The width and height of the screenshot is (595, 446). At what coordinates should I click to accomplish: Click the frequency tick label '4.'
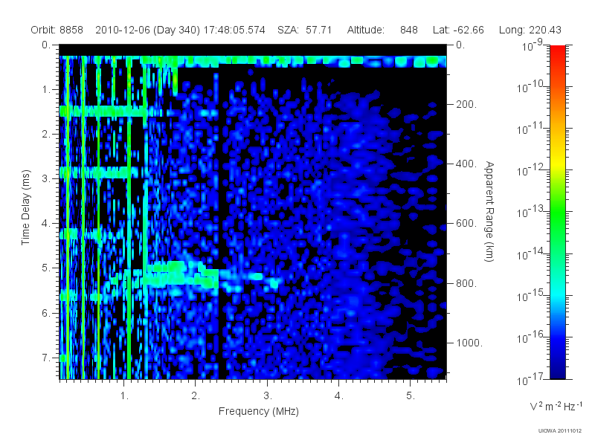point(339,396)
